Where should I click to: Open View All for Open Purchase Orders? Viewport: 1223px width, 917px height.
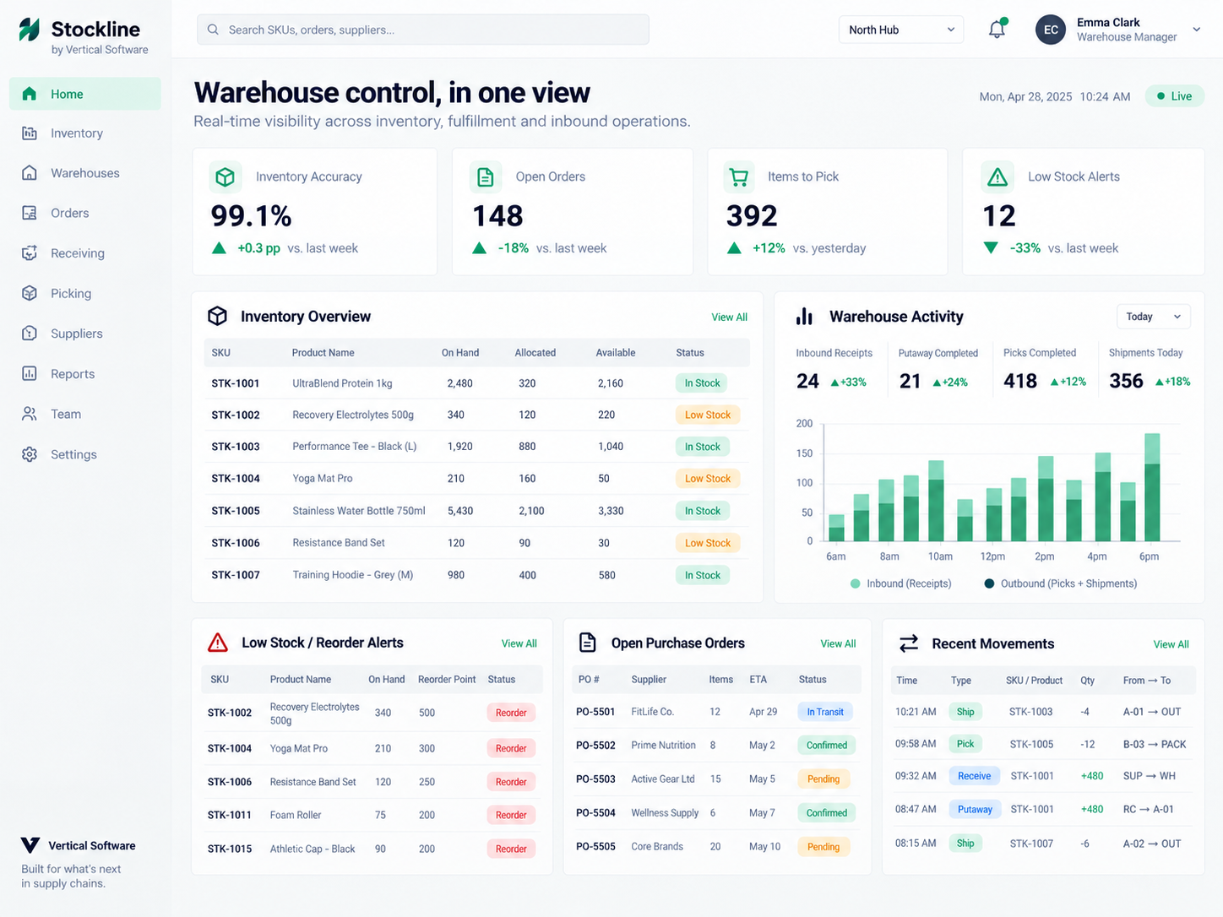[x=838, y=643]
